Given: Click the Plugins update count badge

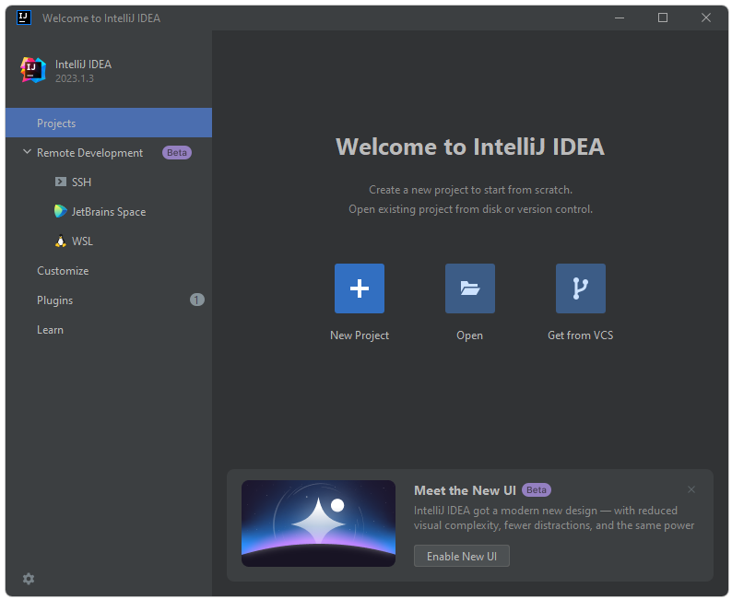Looking at the screenshot, I should (196, 300).
